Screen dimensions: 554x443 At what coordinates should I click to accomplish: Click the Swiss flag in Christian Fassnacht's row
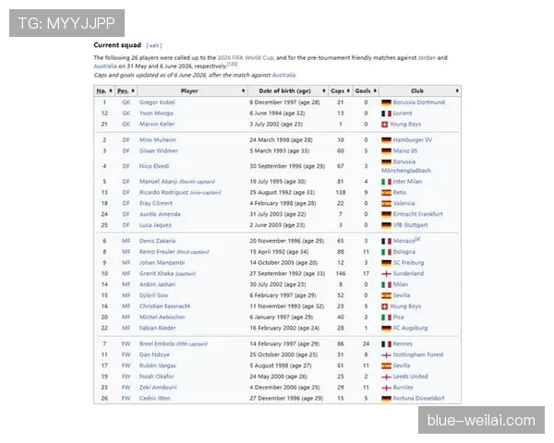point(385,306)
